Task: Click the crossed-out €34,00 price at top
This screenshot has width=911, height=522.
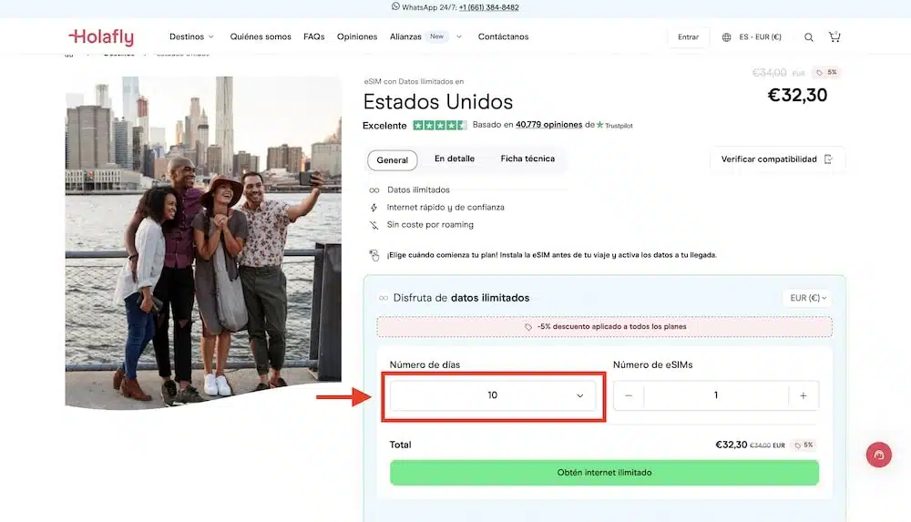Action: click(769, 73)
